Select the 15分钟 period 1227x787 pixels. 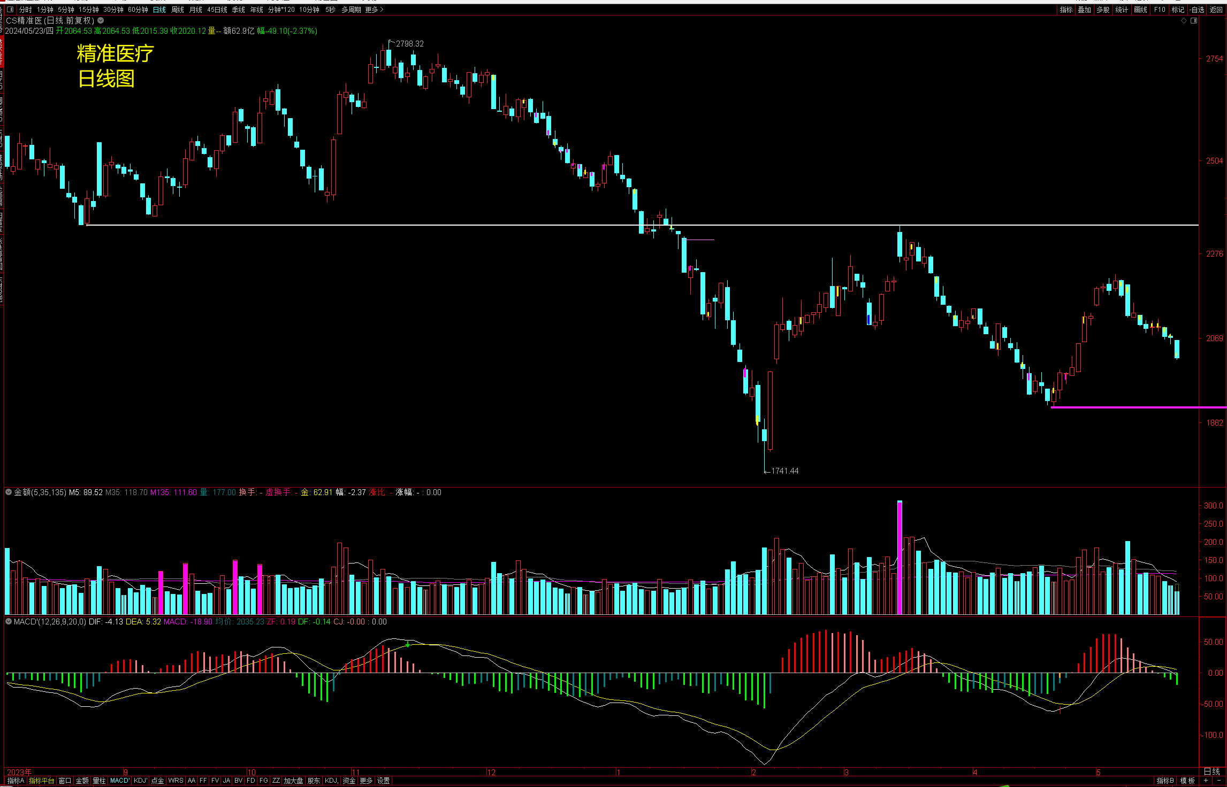pyautogui.click(x=89, y=10)
